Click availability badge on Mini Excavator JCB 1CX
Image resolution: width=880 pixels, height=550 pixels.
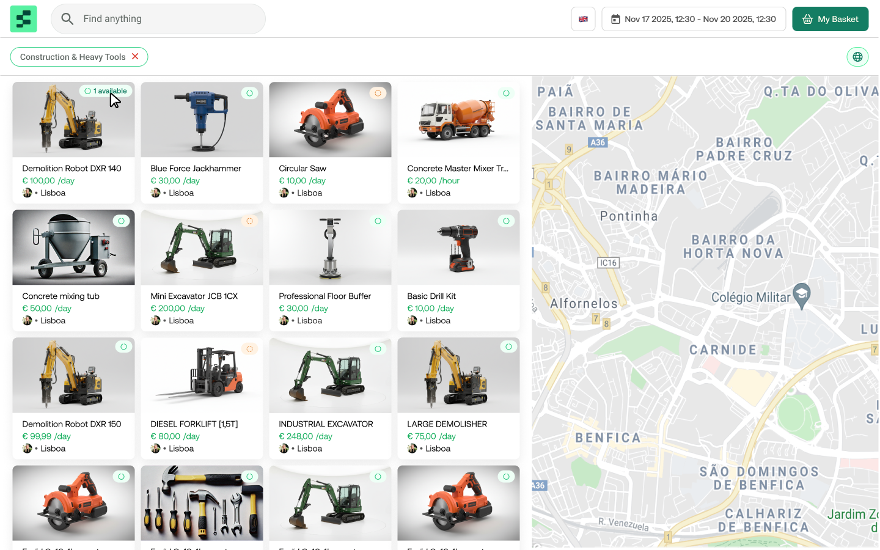click(x=249, y=221)
